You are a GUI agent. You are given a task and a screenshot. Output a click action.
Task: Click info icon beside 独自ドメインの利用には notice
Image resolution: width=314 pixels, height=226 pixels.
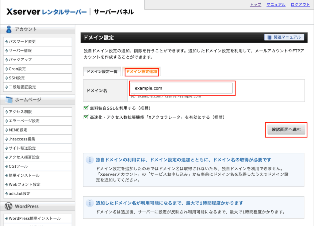pos(90,160)
